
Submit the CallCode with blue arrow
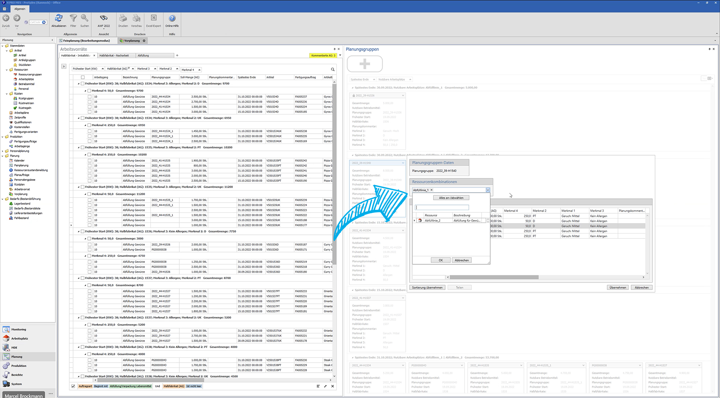tap(44, 22)
